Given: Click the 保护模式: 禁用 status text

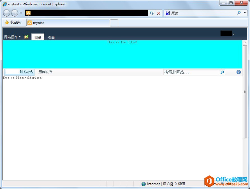Looking at the screenshot, I should [174, 184].
